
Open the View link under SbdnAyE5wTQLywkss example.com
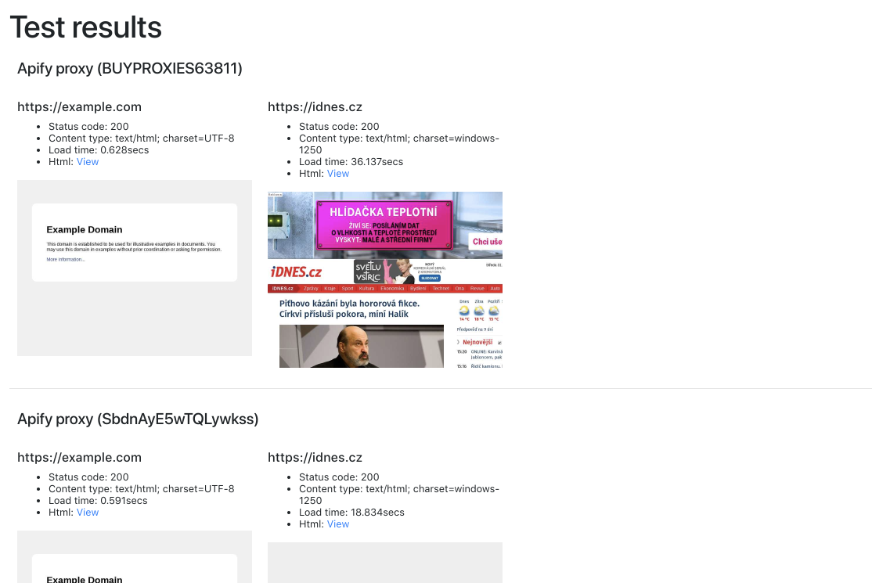[88, 513]
